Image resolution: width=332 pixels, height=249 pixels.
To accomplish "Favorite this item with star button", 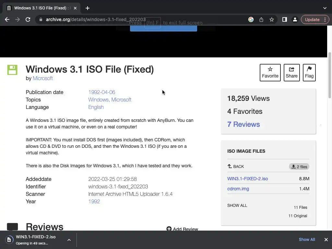I will [270, 72].
